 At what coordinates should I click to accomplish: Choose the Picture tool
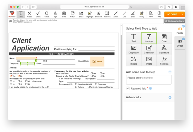pyautogui.click(x=73, y=14)
